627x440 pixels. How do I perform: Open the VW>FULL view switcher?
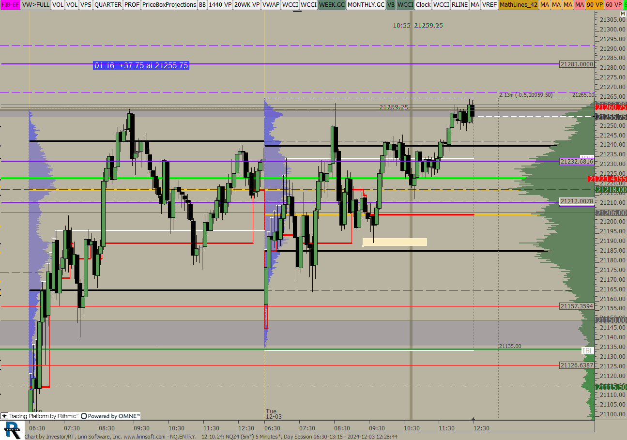click(36, 4)
